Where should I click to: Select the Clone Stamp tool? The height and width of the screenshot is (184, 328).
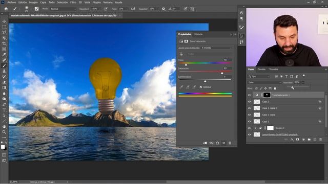(4, 71)
